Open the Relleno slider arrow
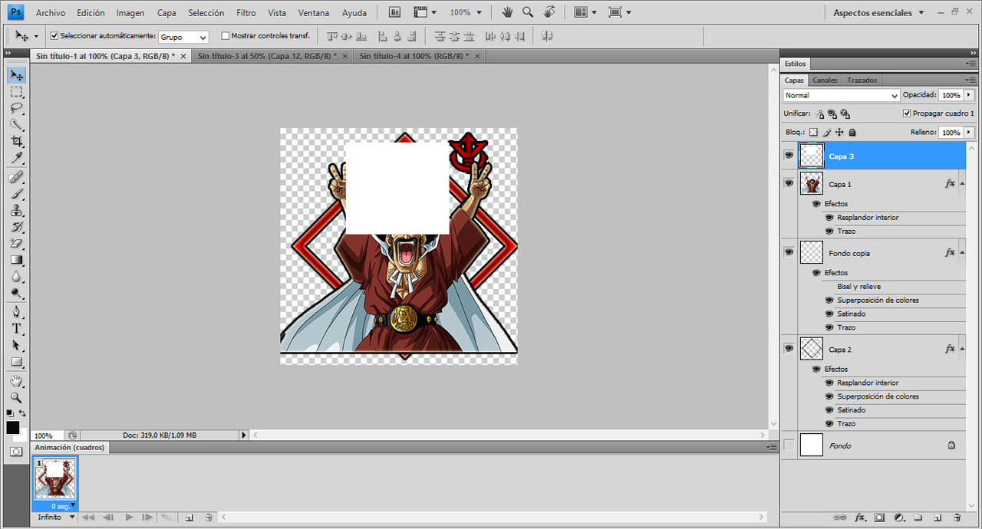This screenshot has height=529, width=982. (x=969, y=132)
